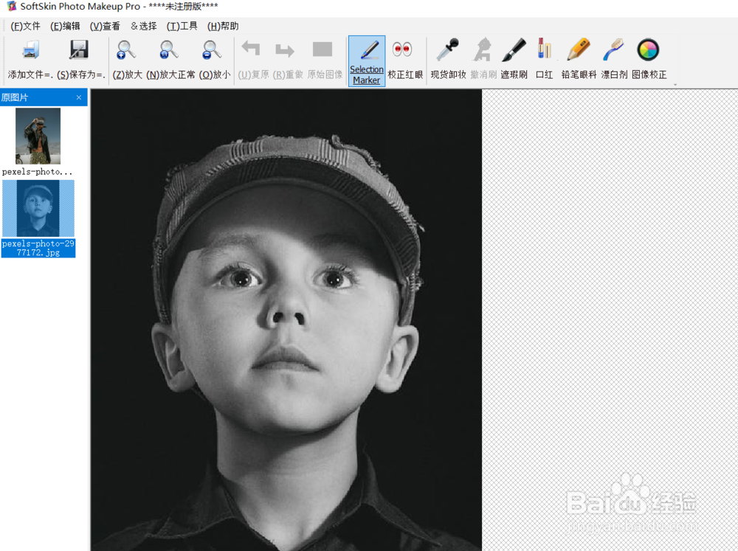Click the pexels-photo... truncated file name

37,172
